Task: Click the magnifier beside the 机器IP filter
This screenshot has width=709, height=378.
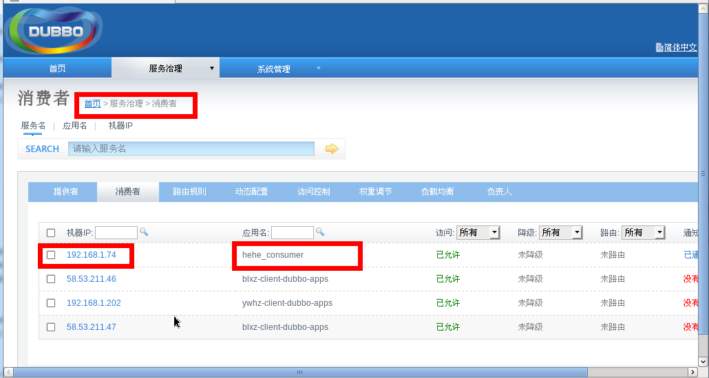Action: pyautogui.click(x=144, y=232)
